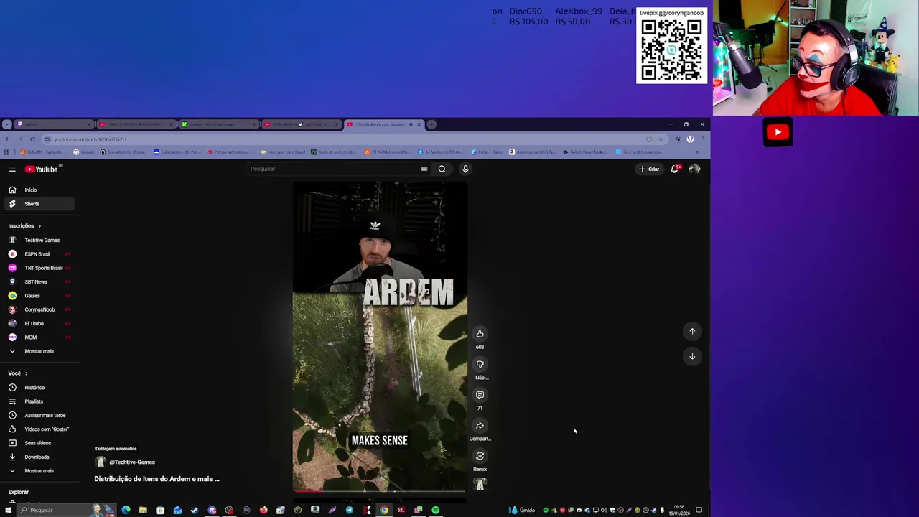Activate voice search microphone
919x517 pixels.
coord(465,169)
